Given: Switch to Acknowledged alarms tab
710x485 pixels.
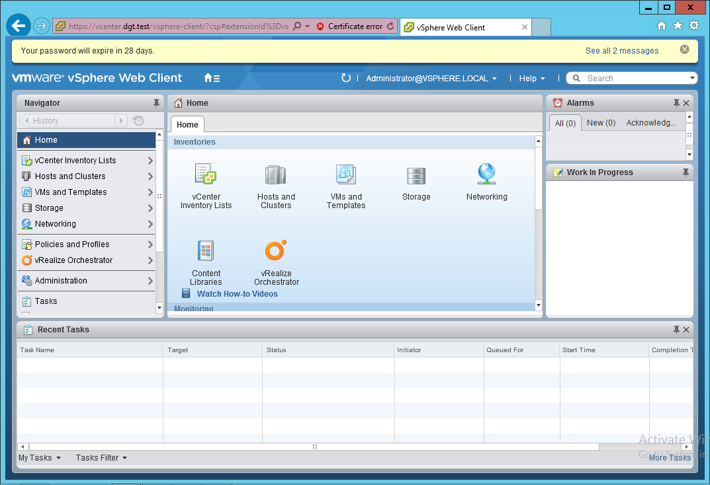Looking at the screenshot, I should (650, 122).
